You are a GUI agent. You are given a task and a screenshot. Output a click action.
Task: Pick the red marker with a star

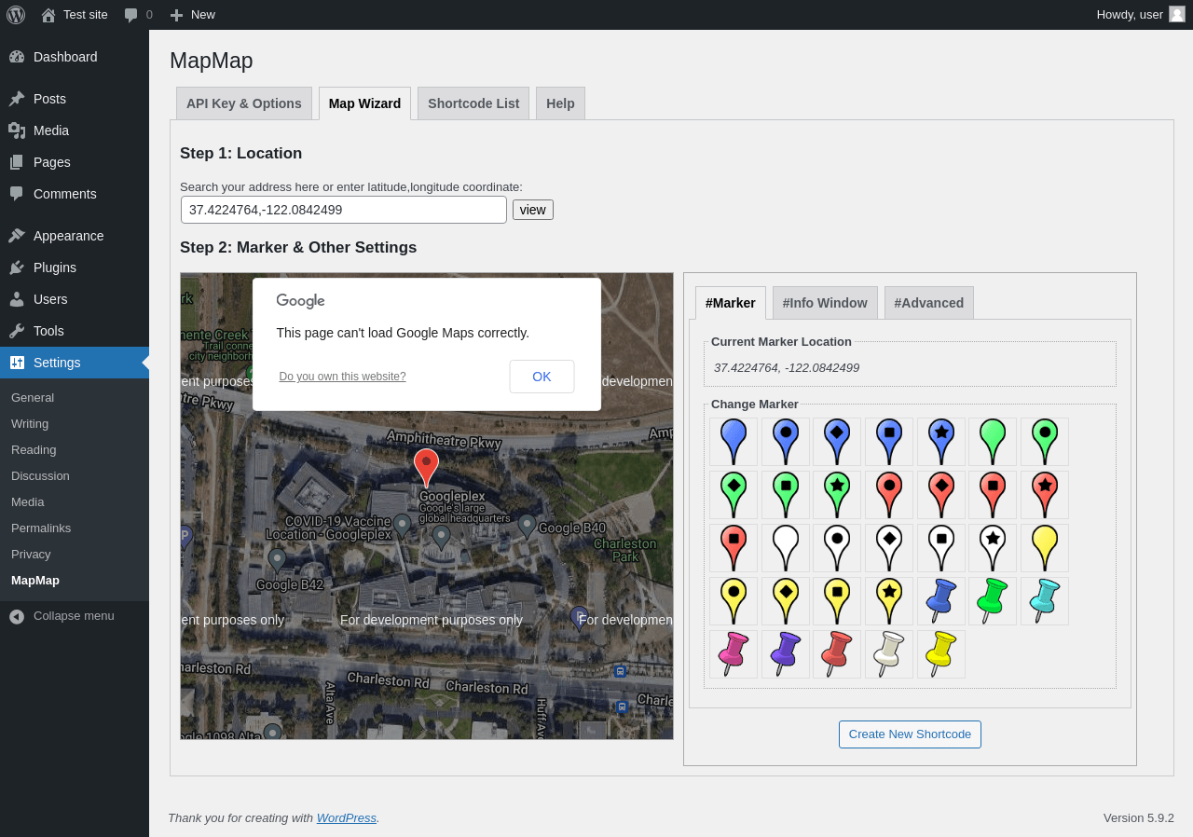(x=1045, y=495)
